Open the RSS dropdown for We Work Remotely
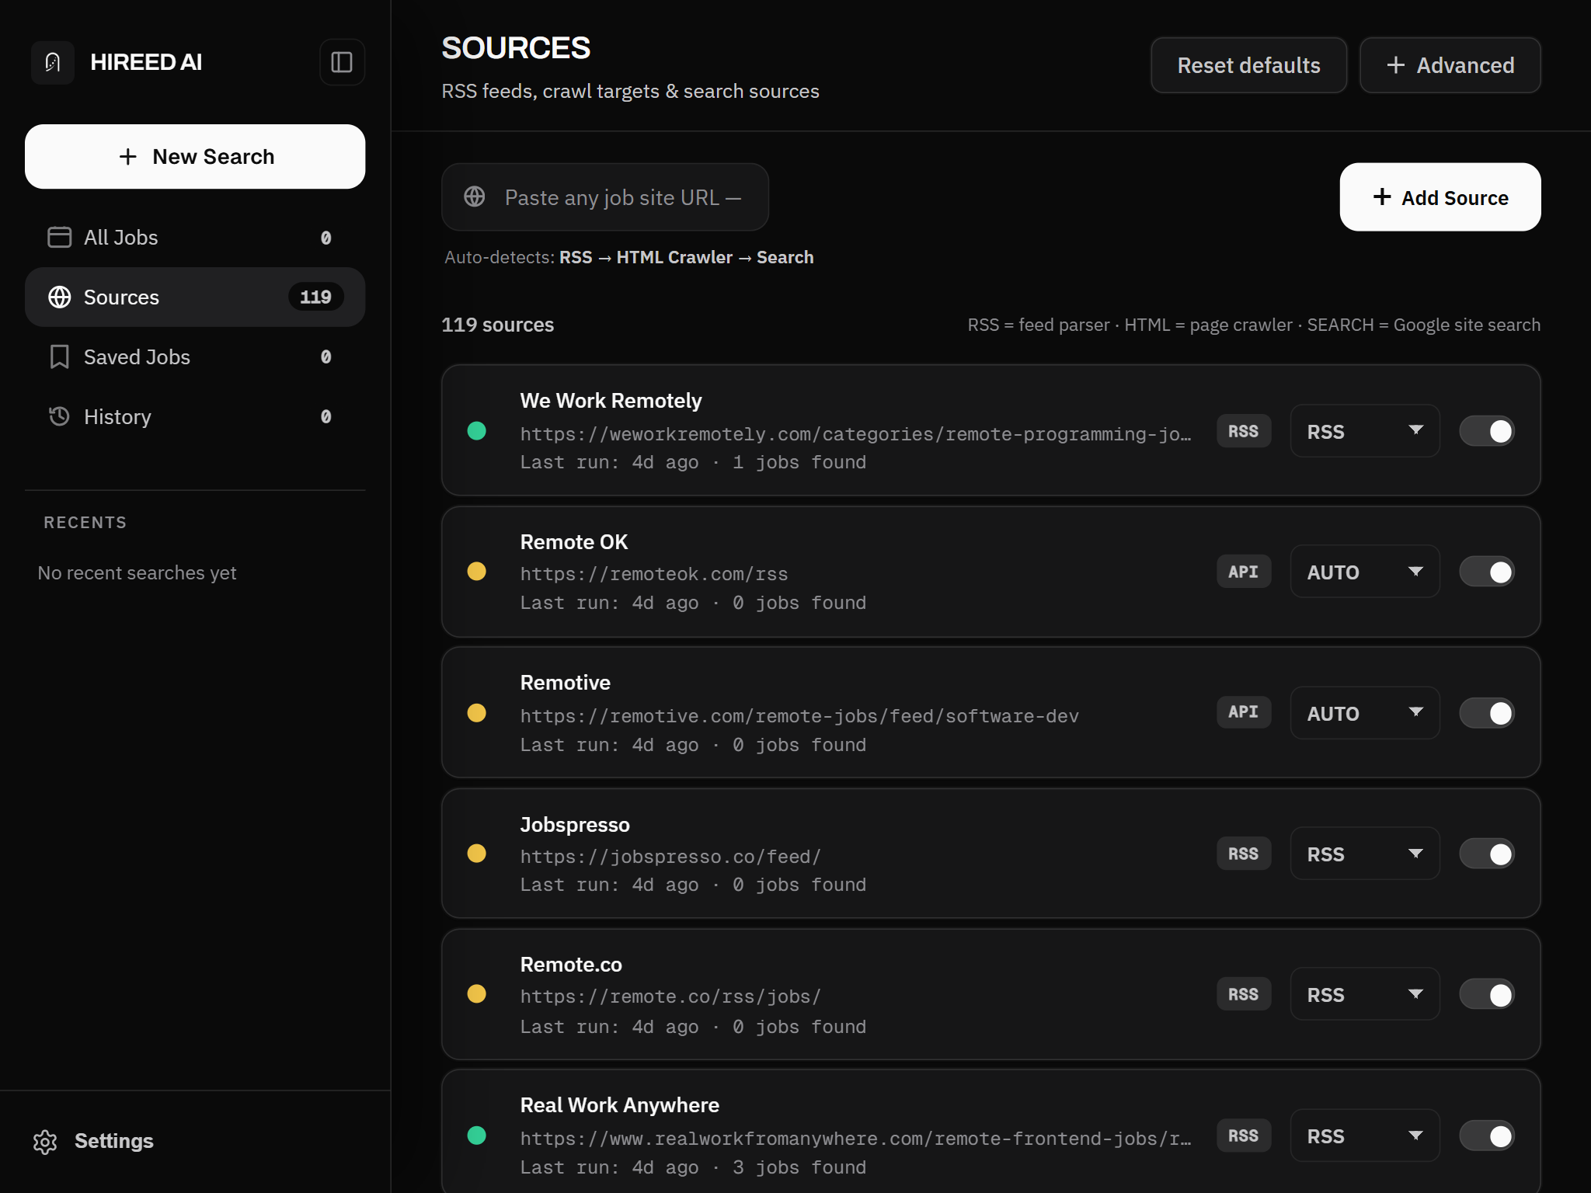Screen dimensions: 1591x1193 tap(1365, 431)
